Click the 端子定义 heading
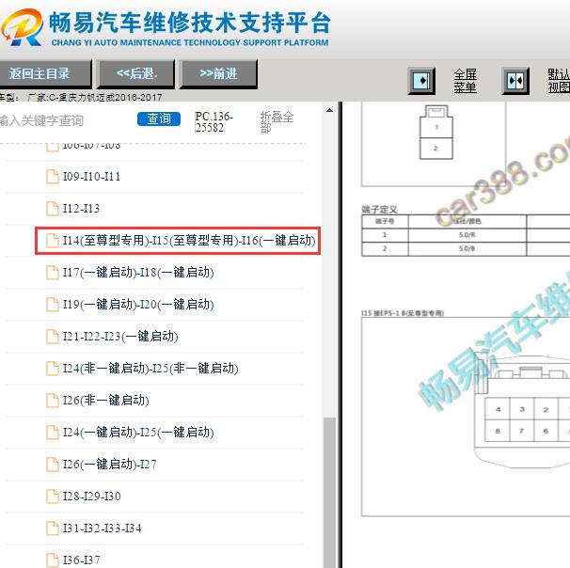 379,209
